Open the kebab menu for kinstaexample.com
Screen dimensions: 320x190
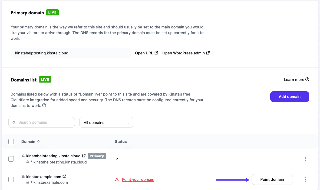tap(305, 179)
